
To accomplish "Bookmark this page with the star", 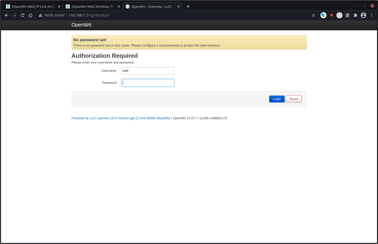I will pos(313,15).
